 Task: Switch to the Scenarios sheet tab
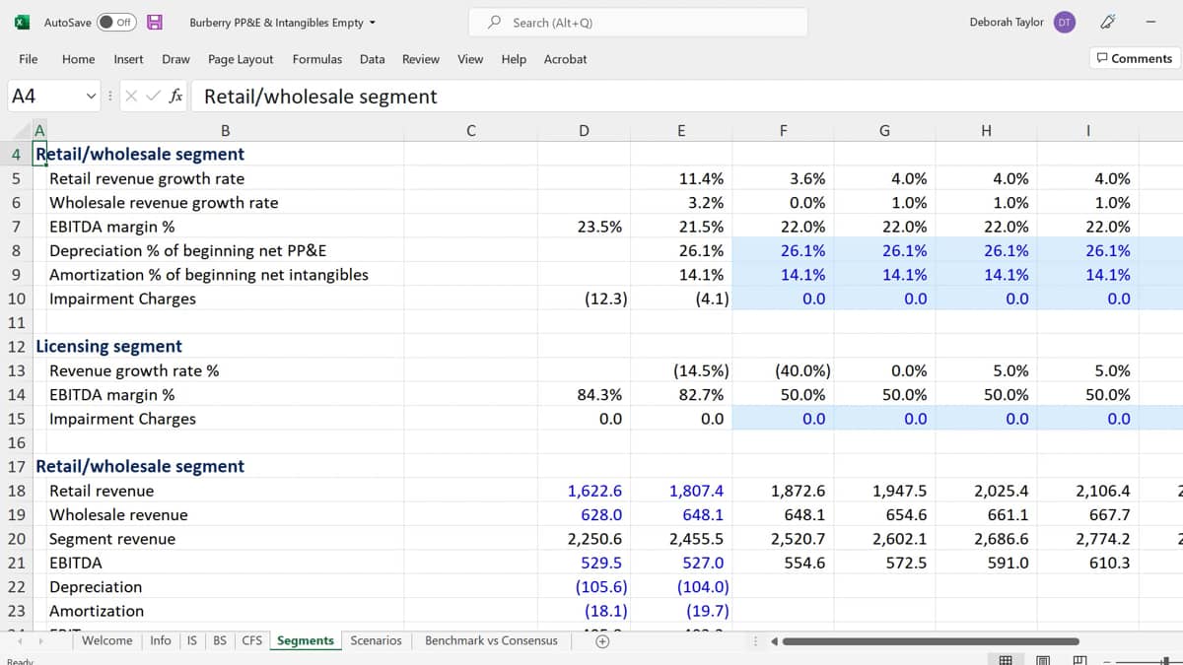point(376,640)
